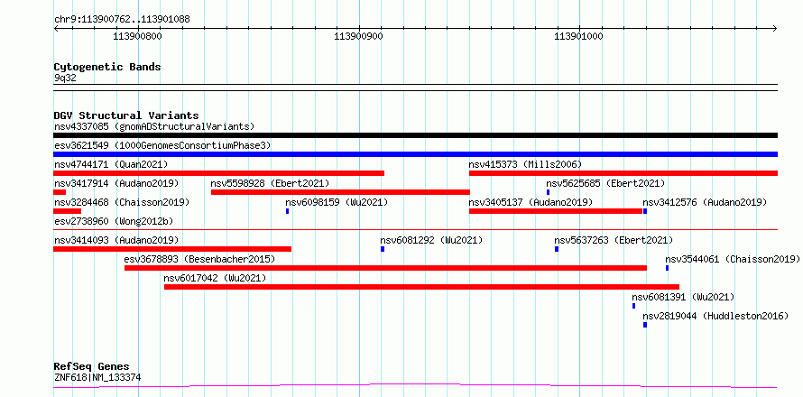Screen dimensions: 803x397
Task: Click the nsv3412576 (Audano2019) label text
Action: tap(705, 202)
